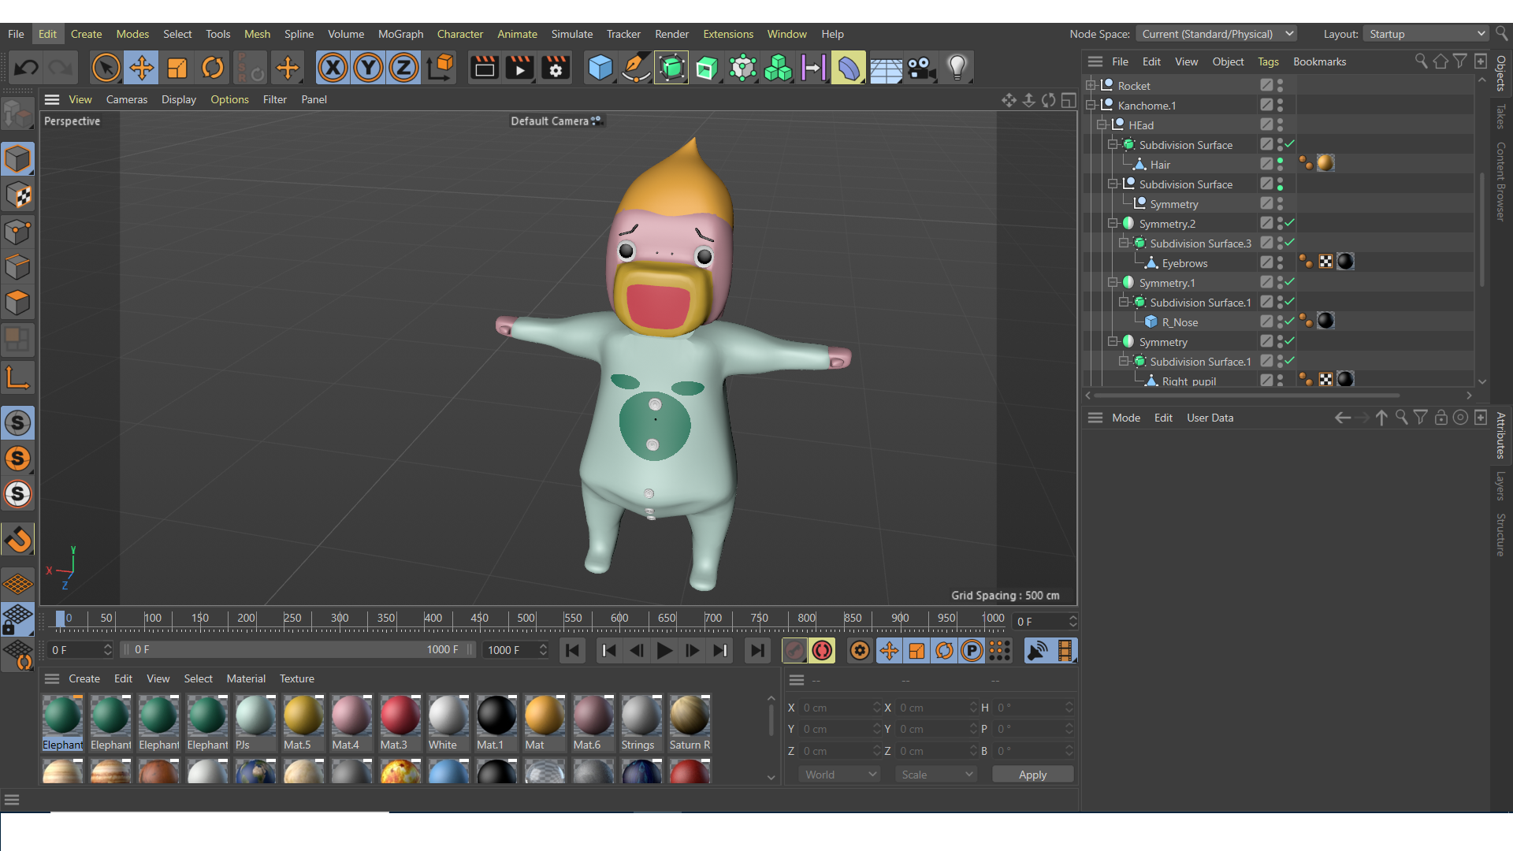The height and width of the screenshot is (851, 1513).
Task: Open the Cameras menu in the viewport
Action: tap(126, 99)
